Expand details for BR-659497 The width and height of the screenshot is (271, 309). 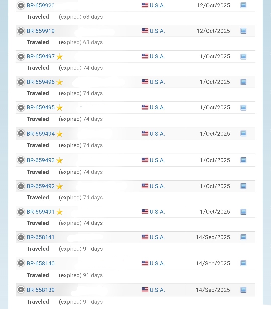(x=21, y=57)
